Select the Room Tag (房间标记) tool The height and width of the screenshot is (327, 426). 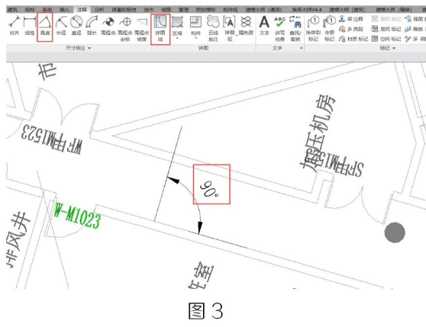click(x=386, y=29)
